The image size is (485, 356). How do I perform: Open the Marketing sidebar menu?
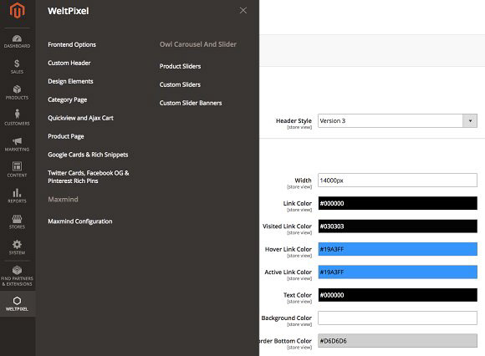(17, 144)
